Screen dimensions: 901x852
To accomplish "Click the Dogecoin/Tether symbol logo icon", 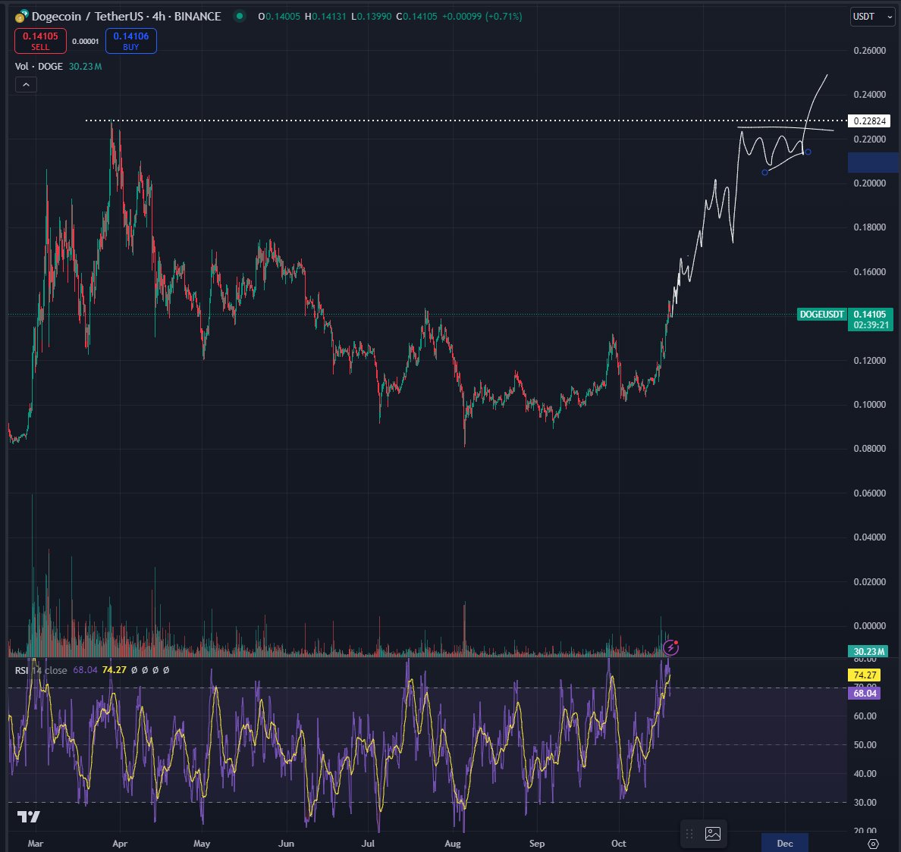I will coord(22,16).
